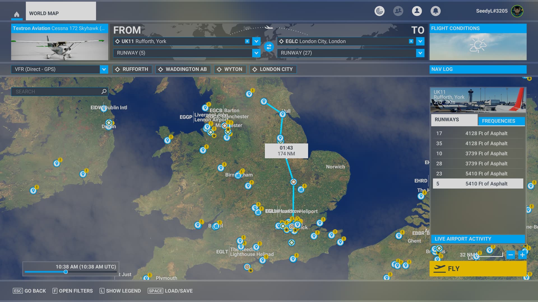Click the Bristol city landmark icon
Viewport: 538px width, 302px height.
pos(216,226)
